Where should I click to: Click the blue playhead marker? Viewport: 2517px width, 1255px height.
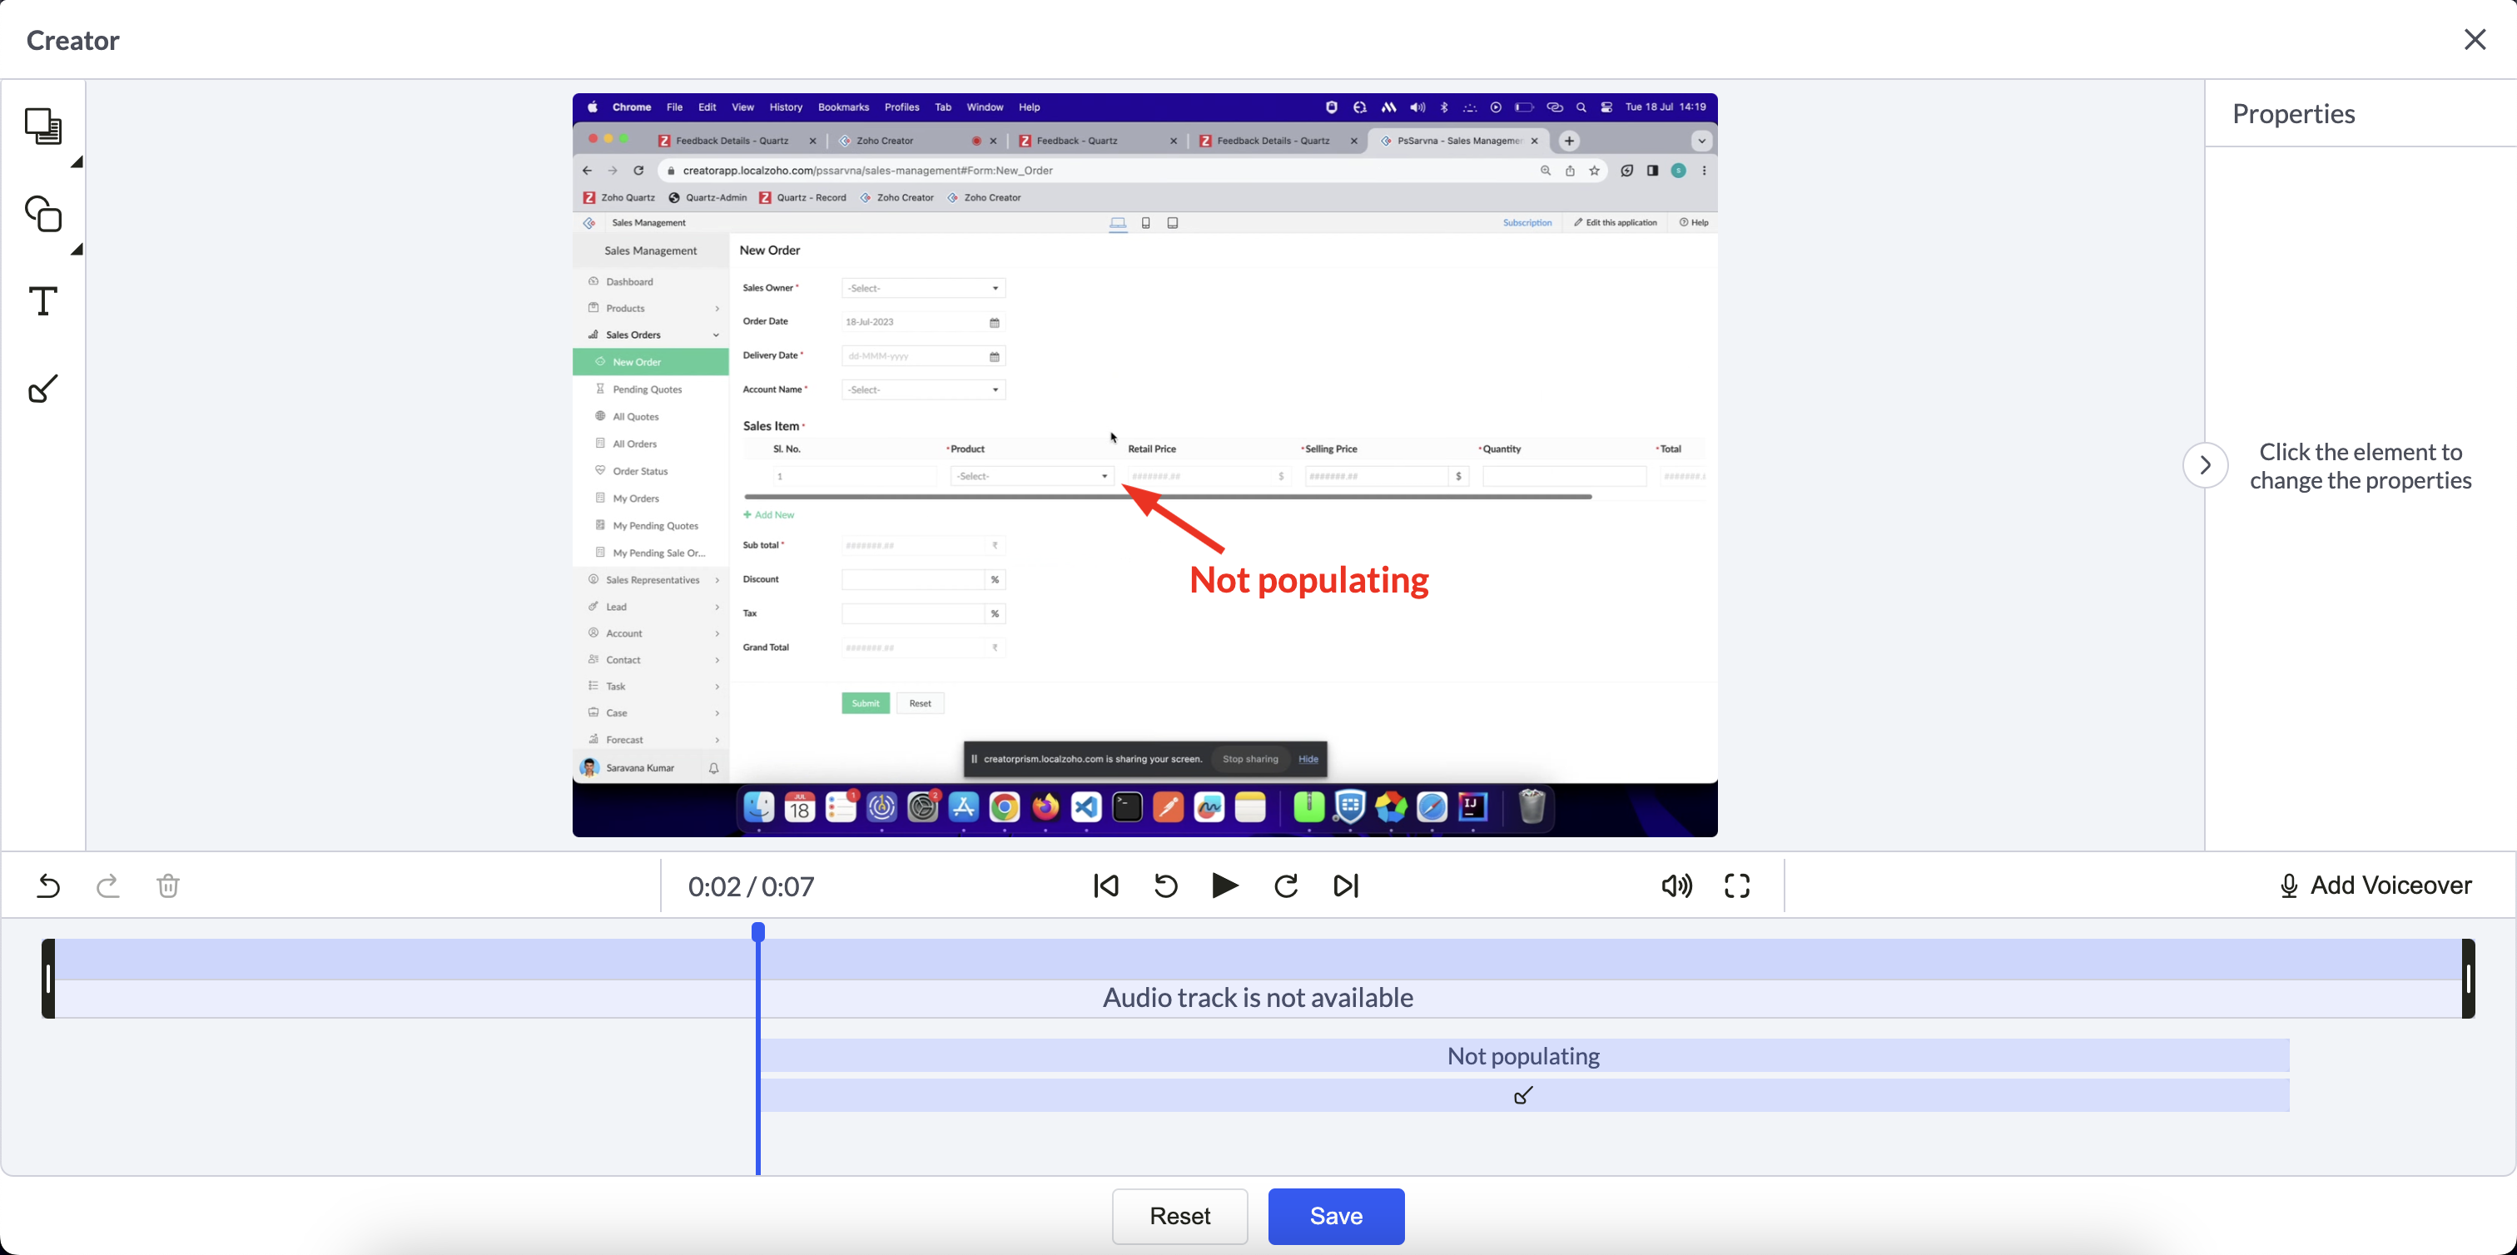click(x=758, y=932)
